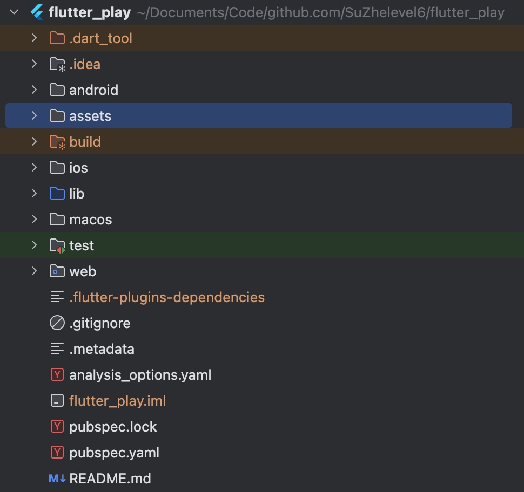The image size is (524, 492).
Task: Expand the .idea folder arrow
Action: [34, 64]
